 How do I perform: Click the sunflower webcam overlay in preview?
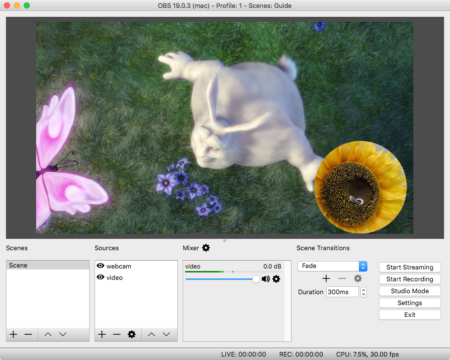click(360, 187)
